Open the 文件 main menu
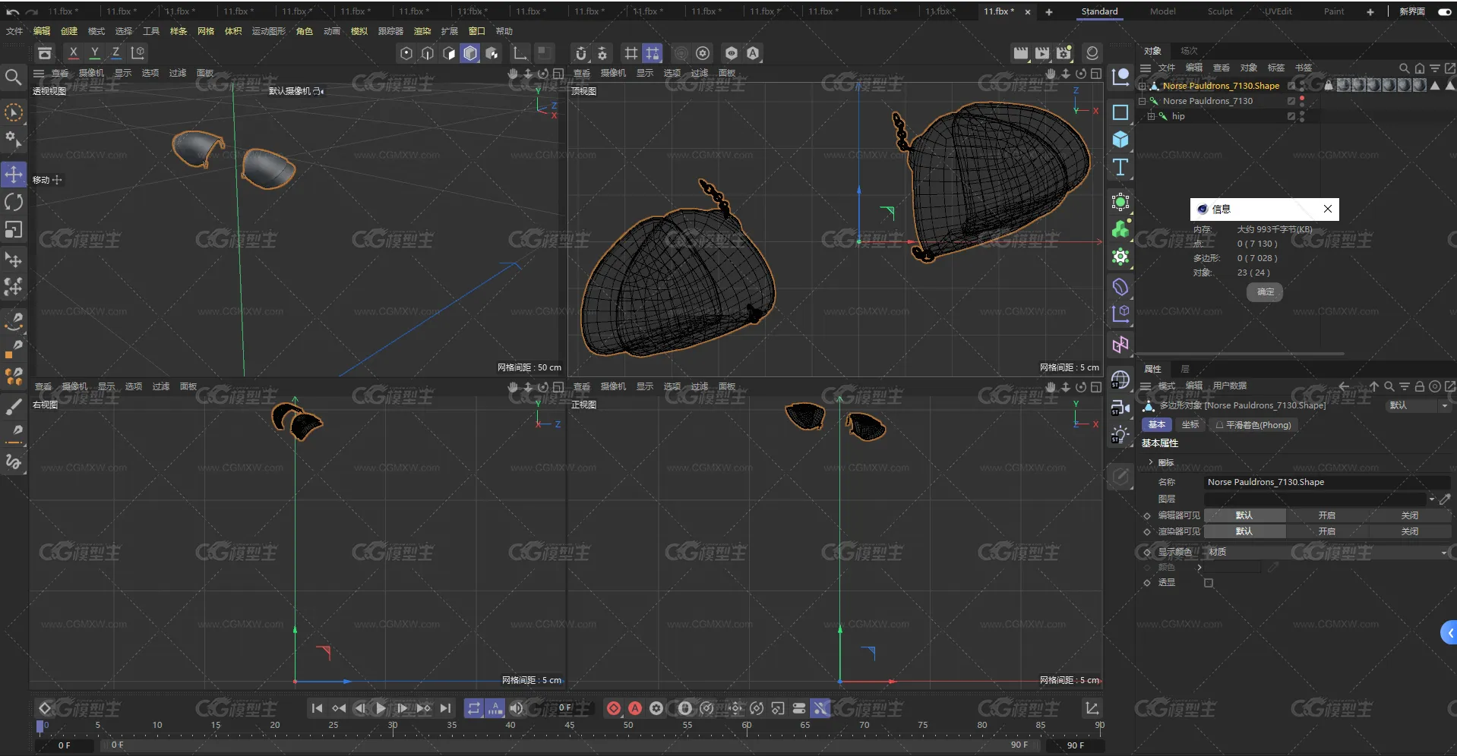This screenshot has width=1457, height=756. (x=14, y=31)
